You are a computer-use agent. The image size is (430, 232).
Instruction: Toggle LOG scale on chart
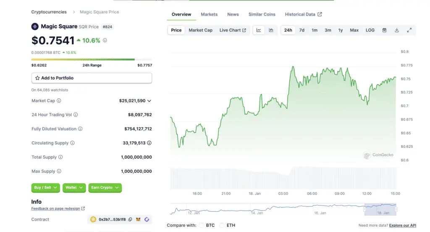[370, 30]
